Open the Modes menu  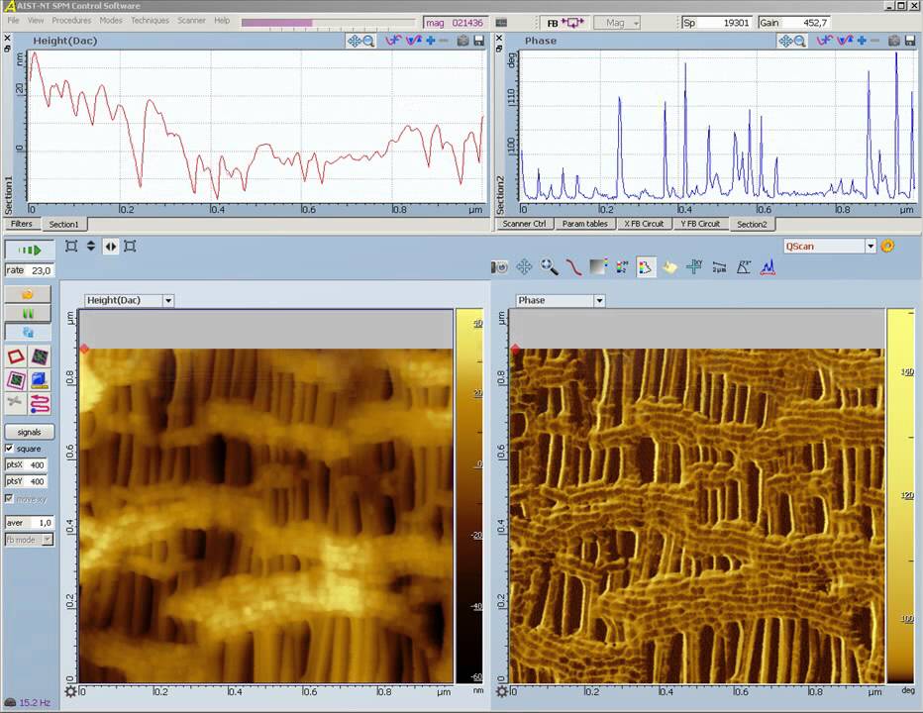[x=111, y=21]
